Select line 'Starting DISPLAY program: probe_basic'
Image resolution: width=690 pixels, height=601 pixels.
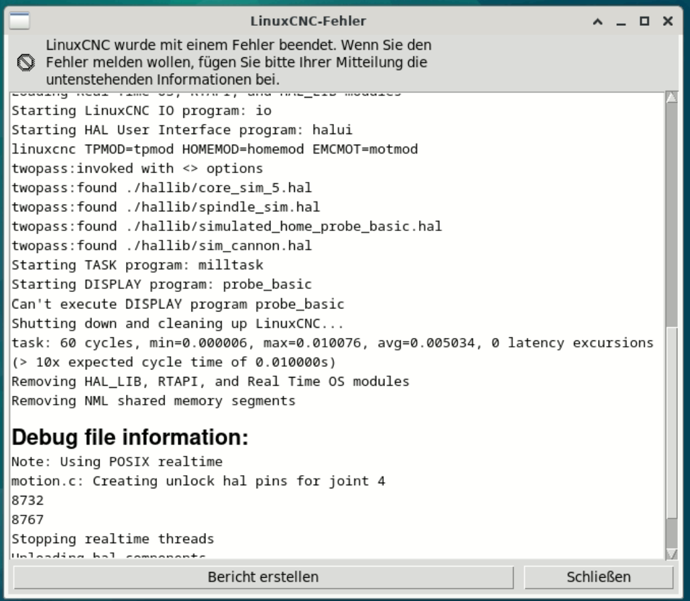161,284
